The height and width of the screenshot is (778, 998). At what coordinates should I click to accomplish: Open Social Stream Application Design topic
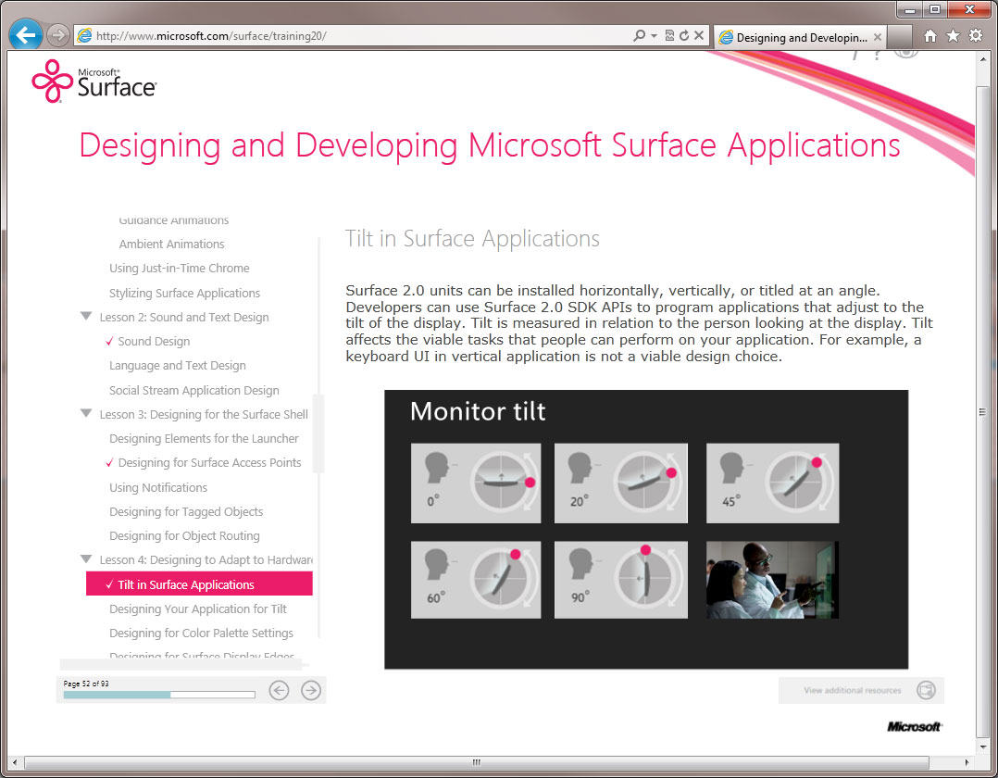pos(194,390)
